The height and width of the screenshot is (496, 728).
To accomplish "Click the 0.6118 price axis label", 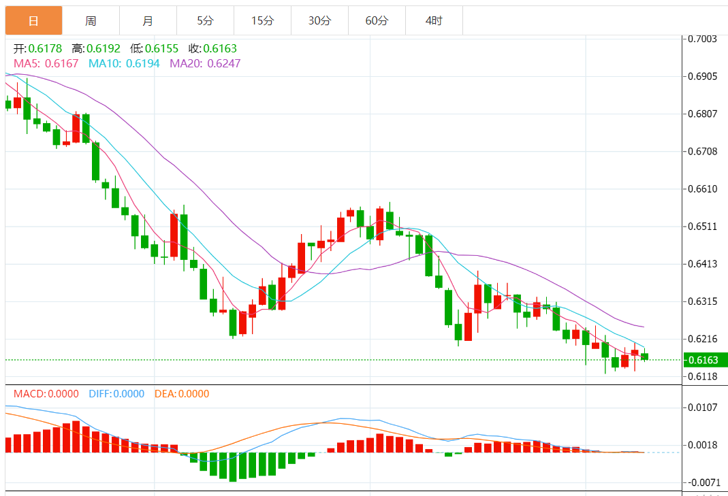I will [702, 376].
